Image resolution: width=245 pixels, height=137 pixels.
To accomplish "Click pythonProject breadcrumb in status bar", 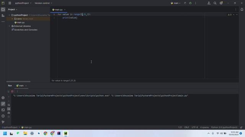I will pos(10,127).
